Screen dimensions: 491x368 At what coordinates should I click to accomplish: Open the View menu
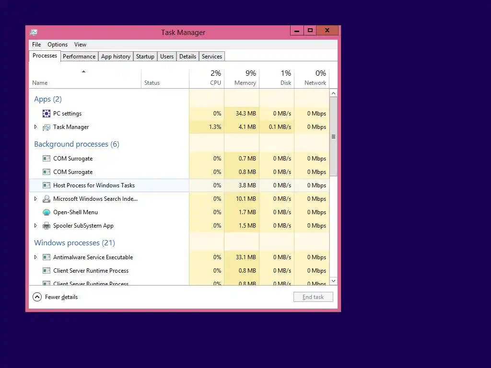point(80,45)
